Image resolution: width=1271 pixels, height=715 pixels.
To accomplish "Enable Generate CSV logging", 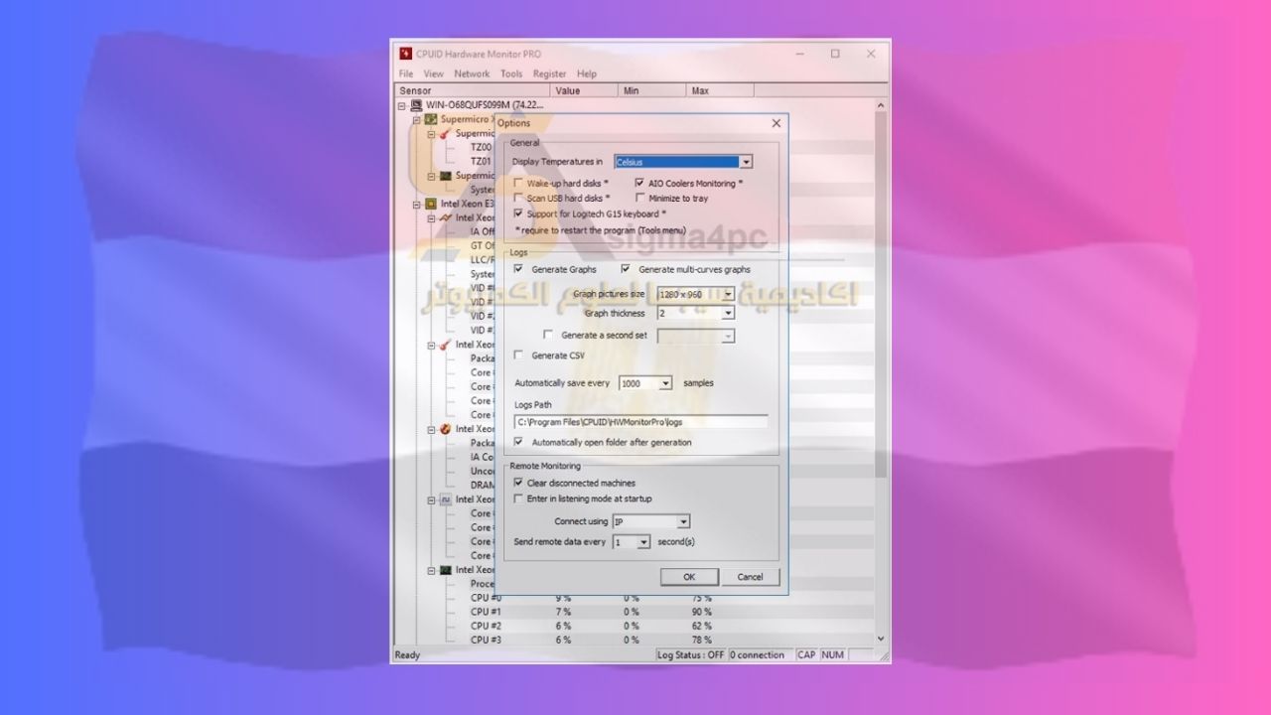I will pyautogui.click(x=518, y=356).
